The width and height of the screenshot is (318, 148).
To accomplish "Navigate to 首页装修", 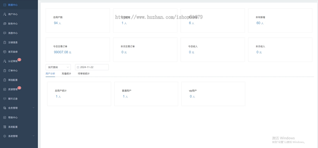I will pyautogui.click(x=19, y=52).
